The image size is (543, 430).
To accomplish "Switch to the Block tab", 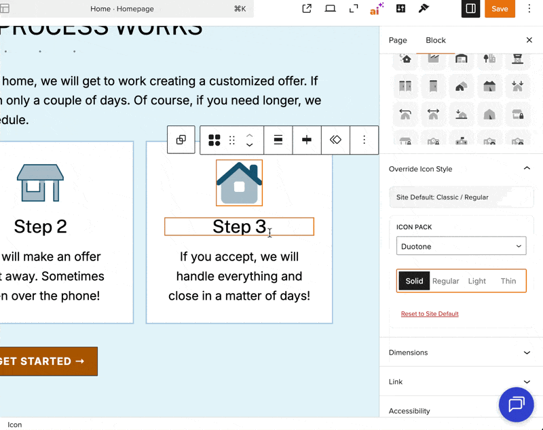I will point(436,41).
